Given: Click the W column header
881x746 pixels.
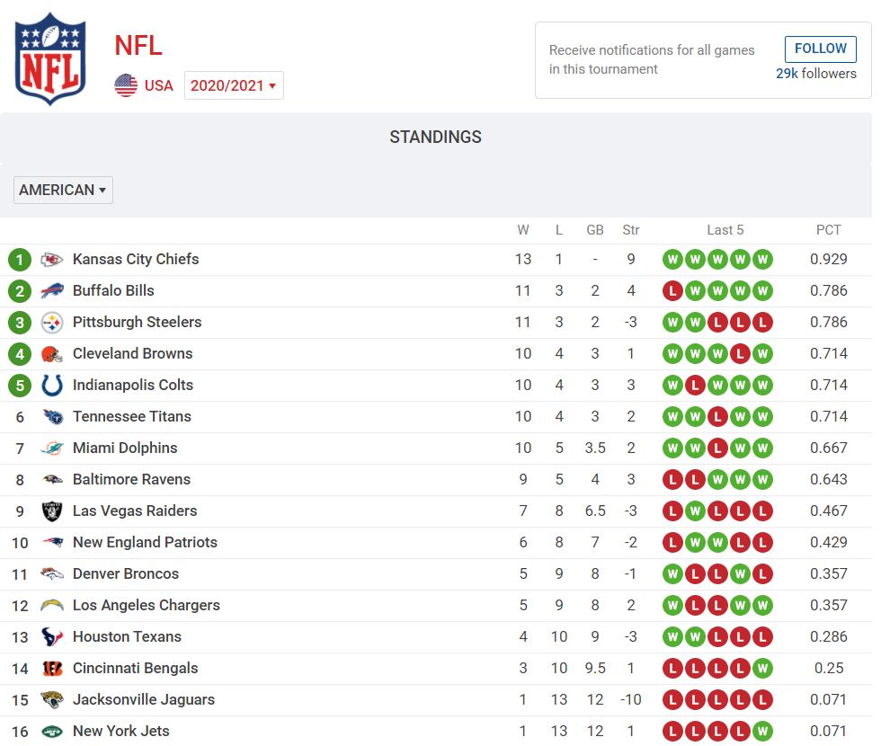Looking at the screenshot, I should click(x=523, y=230).
